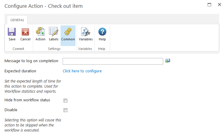Viewport: 224px width, 133px height.
Task: Click the Save floppy disk icon
Action: coord(12,32)
